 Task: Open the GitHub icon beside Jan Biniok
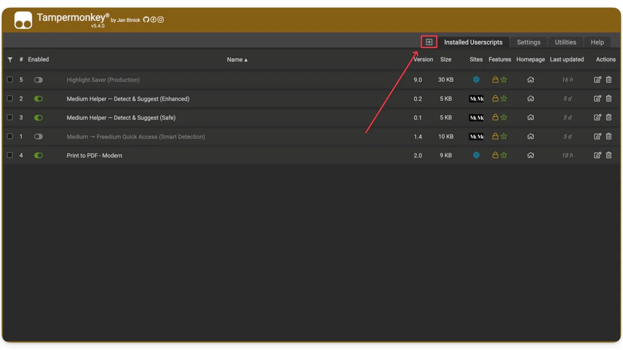tap(146, 19)
